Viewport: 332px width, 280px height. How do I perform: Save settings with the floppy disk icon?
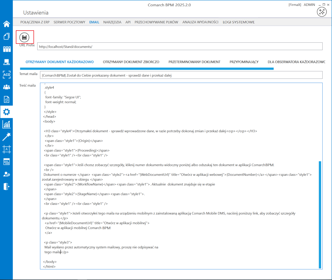24,37
